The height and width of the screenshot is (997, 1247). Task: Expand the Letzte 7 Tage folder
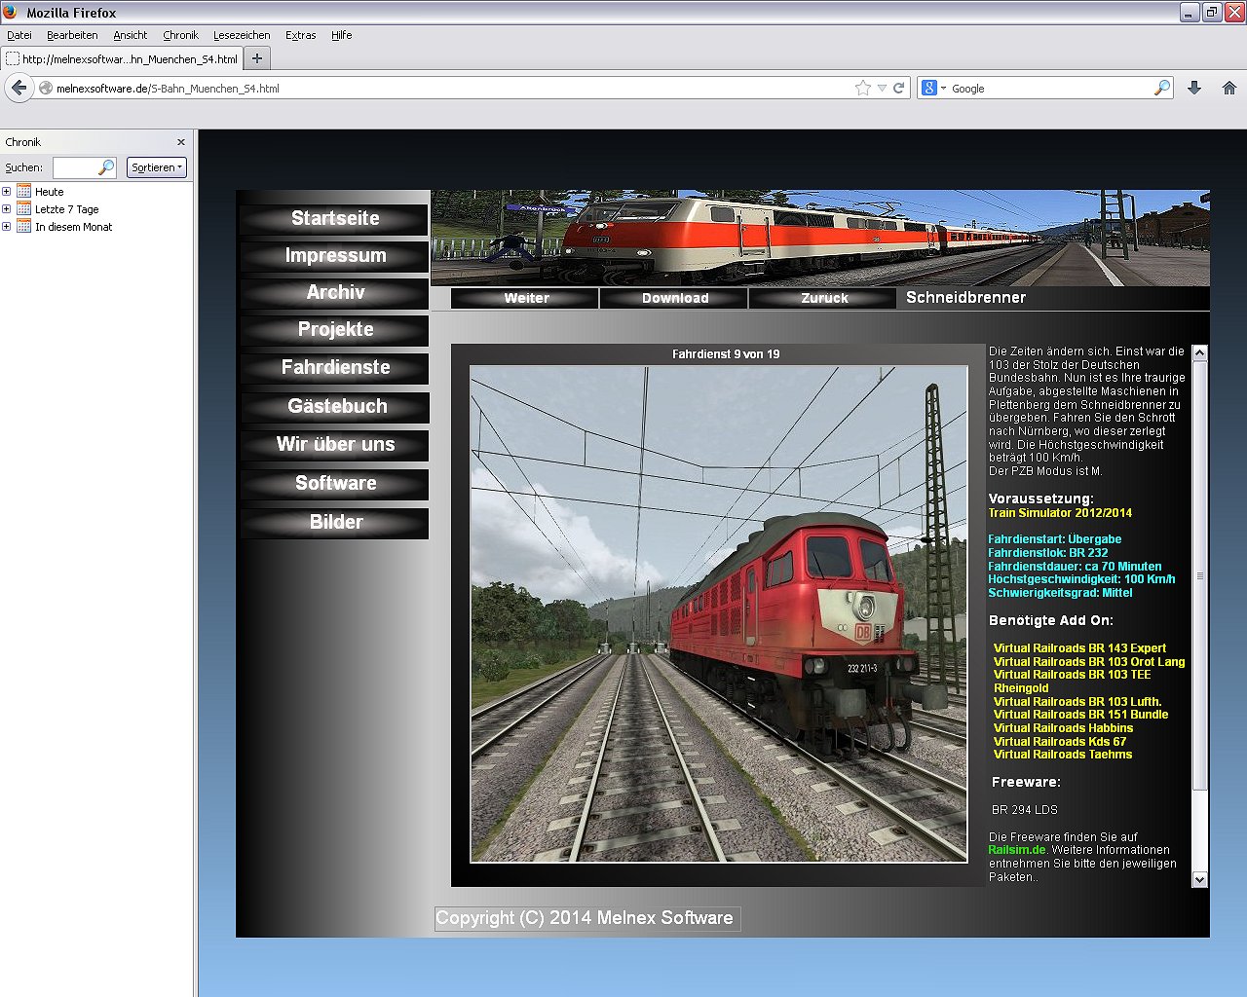coord(7,209)
